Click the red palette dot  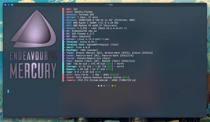coord(118,86)
